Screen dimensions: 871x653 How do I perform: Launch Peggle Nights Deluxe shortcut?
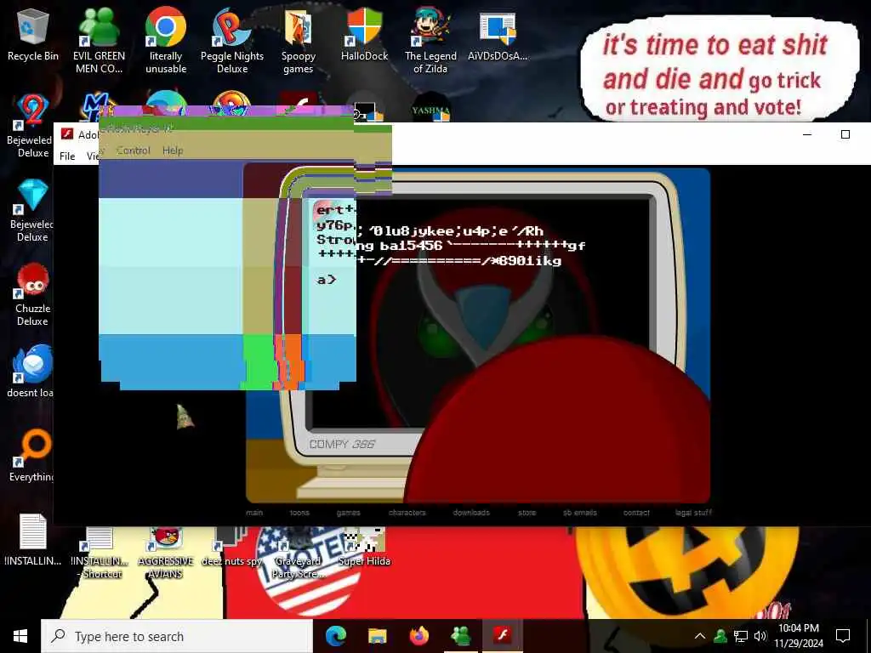[231, 42]
